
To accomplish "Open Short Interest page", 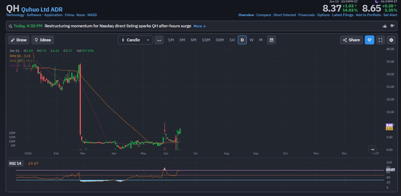I will [285, 15].
